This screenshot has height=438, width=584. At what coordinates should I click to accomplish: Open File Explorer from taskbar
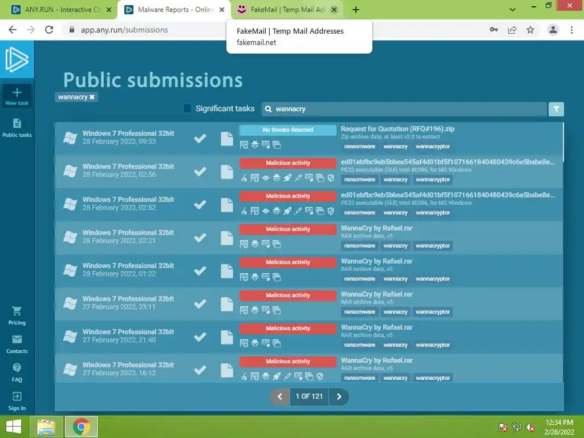(46, 427)
